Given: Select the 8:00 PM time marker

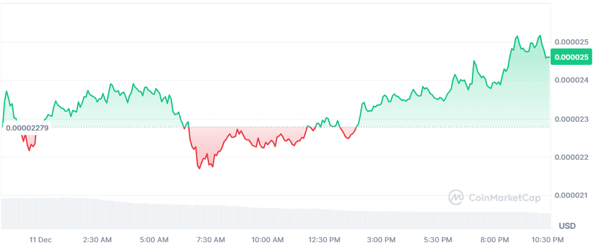Looking at the screenshot, I should pos(495,239).
